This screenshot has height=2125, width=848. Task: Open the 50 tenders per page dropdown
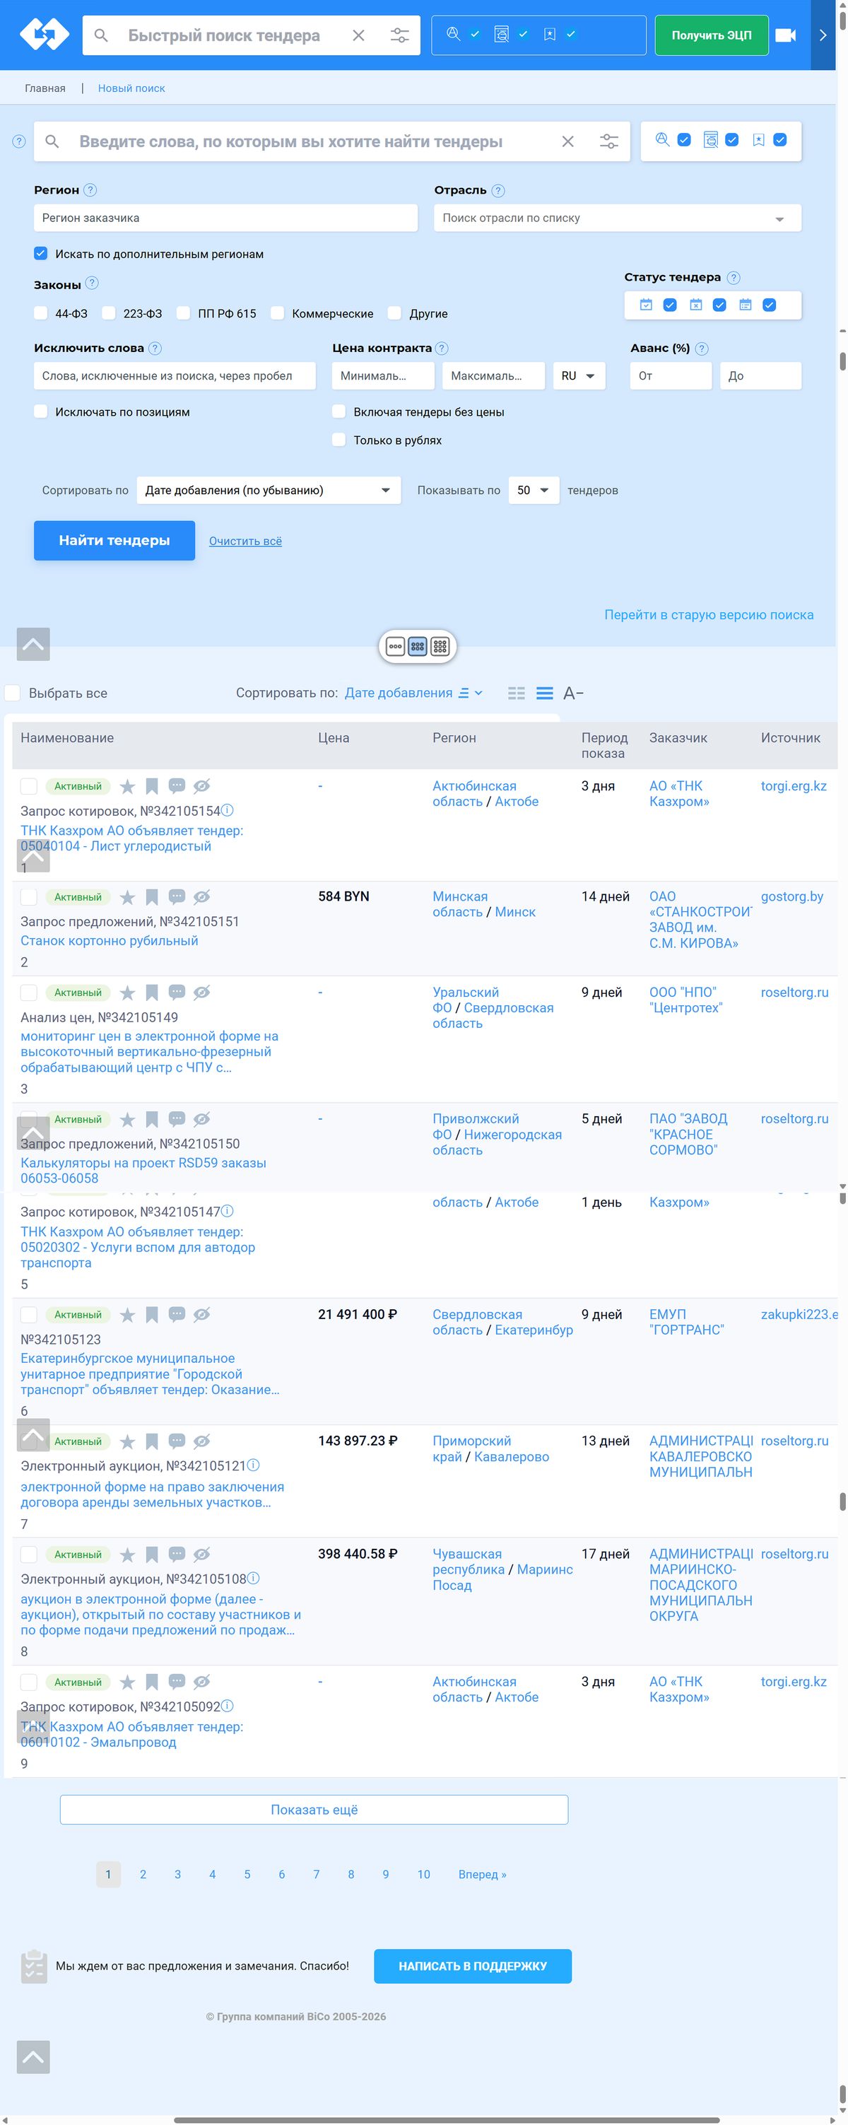tap(534, 490)
